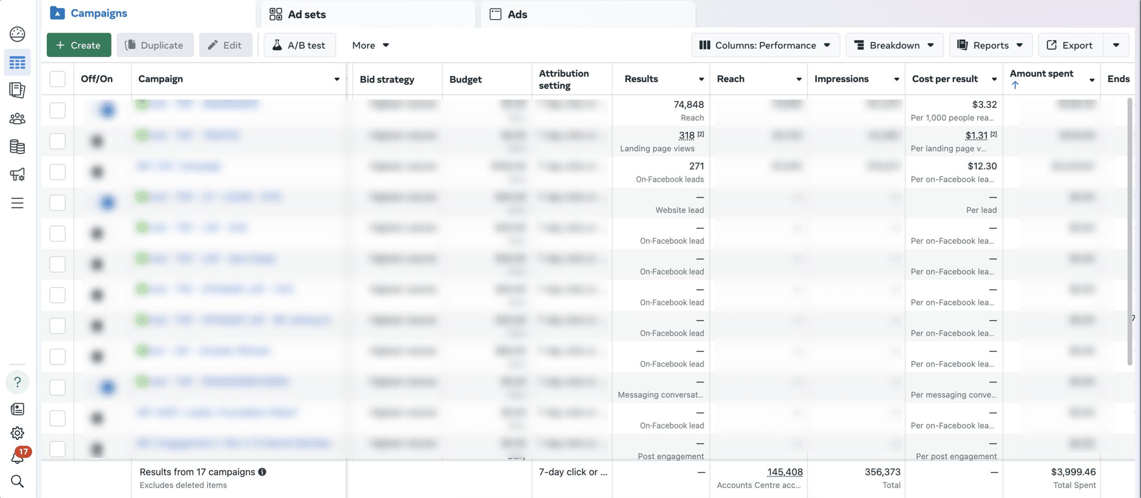Check the box for the first campaign row
This screenshot has height=498, width=1141.
(57, 110)
